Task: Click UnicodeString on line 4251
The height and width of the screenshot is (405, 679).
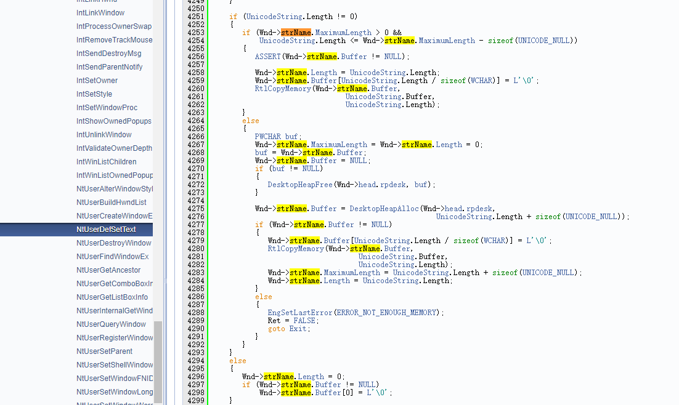Action: 274,17
